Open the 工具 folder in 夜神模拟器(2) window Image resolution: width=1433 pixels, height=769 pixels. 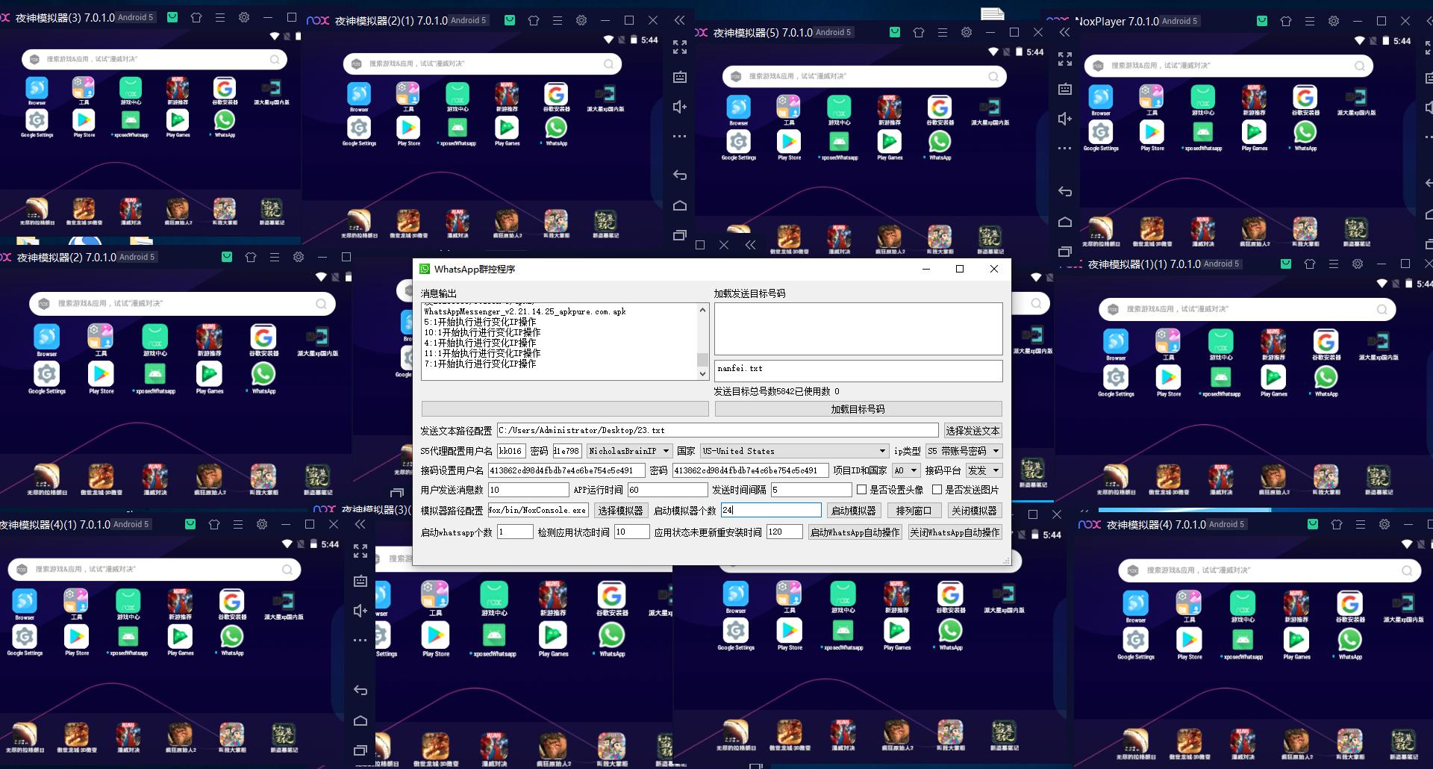pyautogui.click(x=101, y=337)
